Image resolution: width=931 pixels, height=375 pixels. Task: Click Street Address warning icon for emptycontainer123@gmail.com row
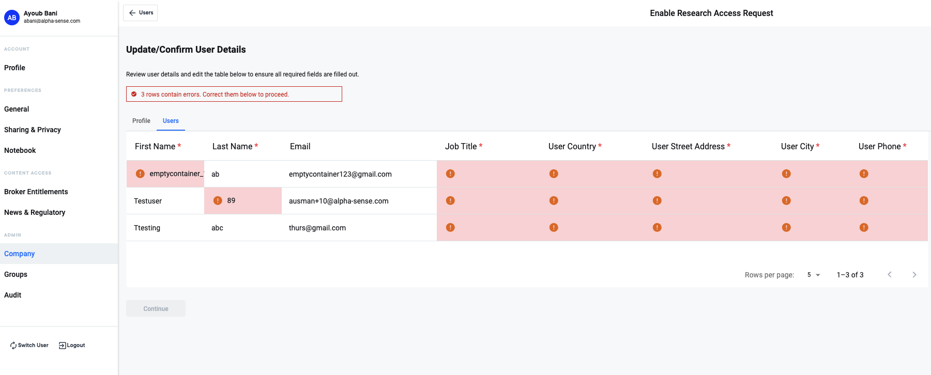coord(657,174)
